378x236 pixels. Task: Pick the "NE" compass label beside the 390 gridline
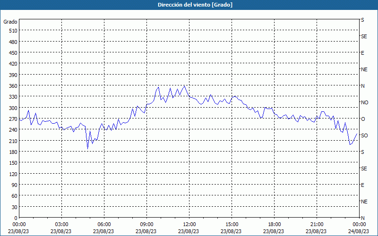[364, 69]
